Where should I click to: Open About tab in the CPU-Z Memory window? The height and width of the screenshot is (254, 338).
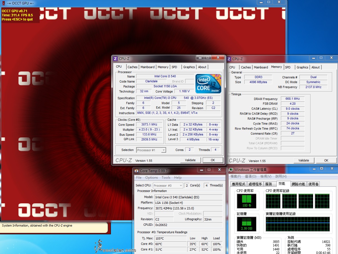[316, 67]
